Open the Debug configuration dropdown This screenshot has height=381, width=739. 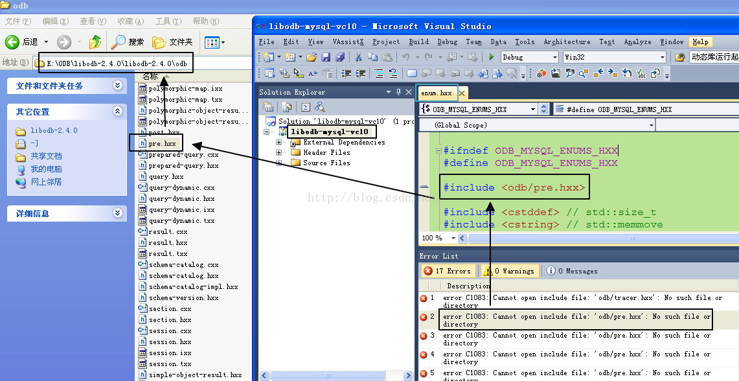pos(554,57)
